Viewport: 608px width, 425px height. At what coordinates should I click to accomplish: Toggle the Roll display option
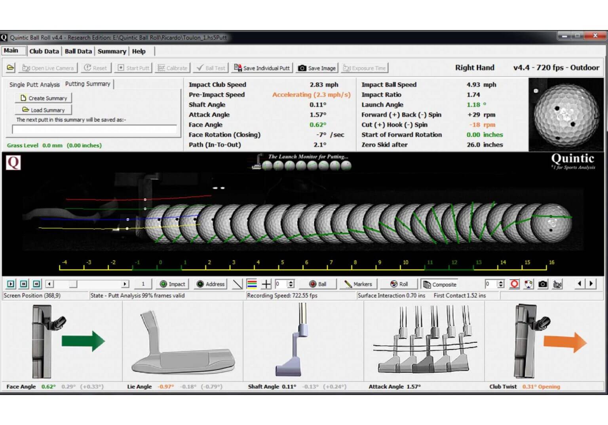tap(399, 284)
